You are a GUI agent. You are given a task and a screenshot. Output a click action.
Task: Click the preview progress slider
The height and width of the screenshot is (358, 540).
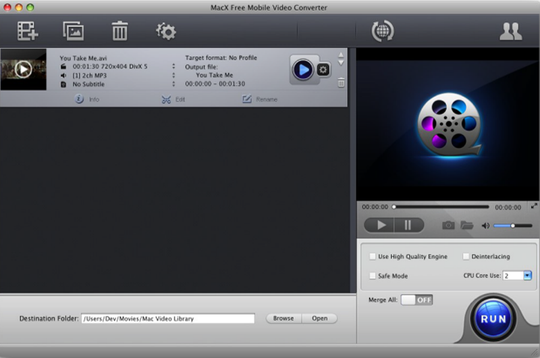tap(441, 207)
